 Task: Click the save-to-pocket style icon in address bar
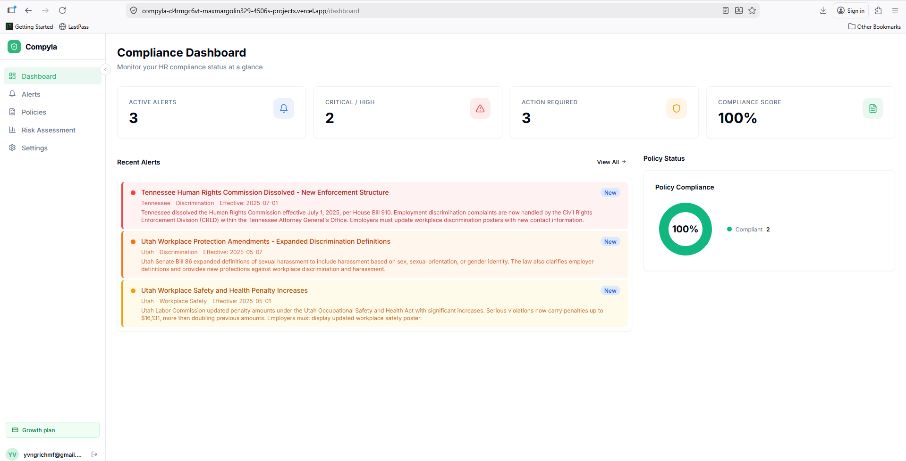click(x=739, y=10)
